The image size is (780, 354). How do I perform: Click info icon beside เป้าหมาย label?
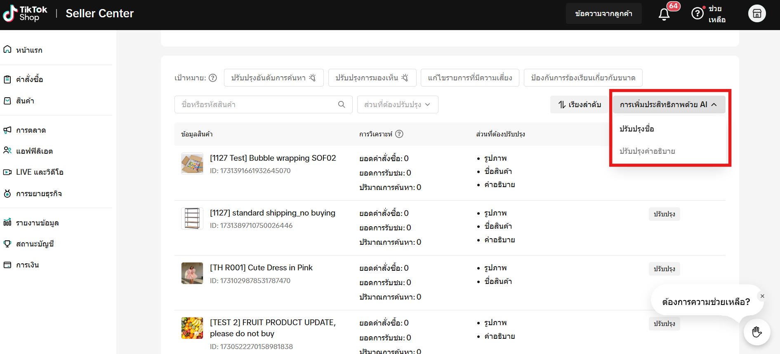(x=213, y=78)
